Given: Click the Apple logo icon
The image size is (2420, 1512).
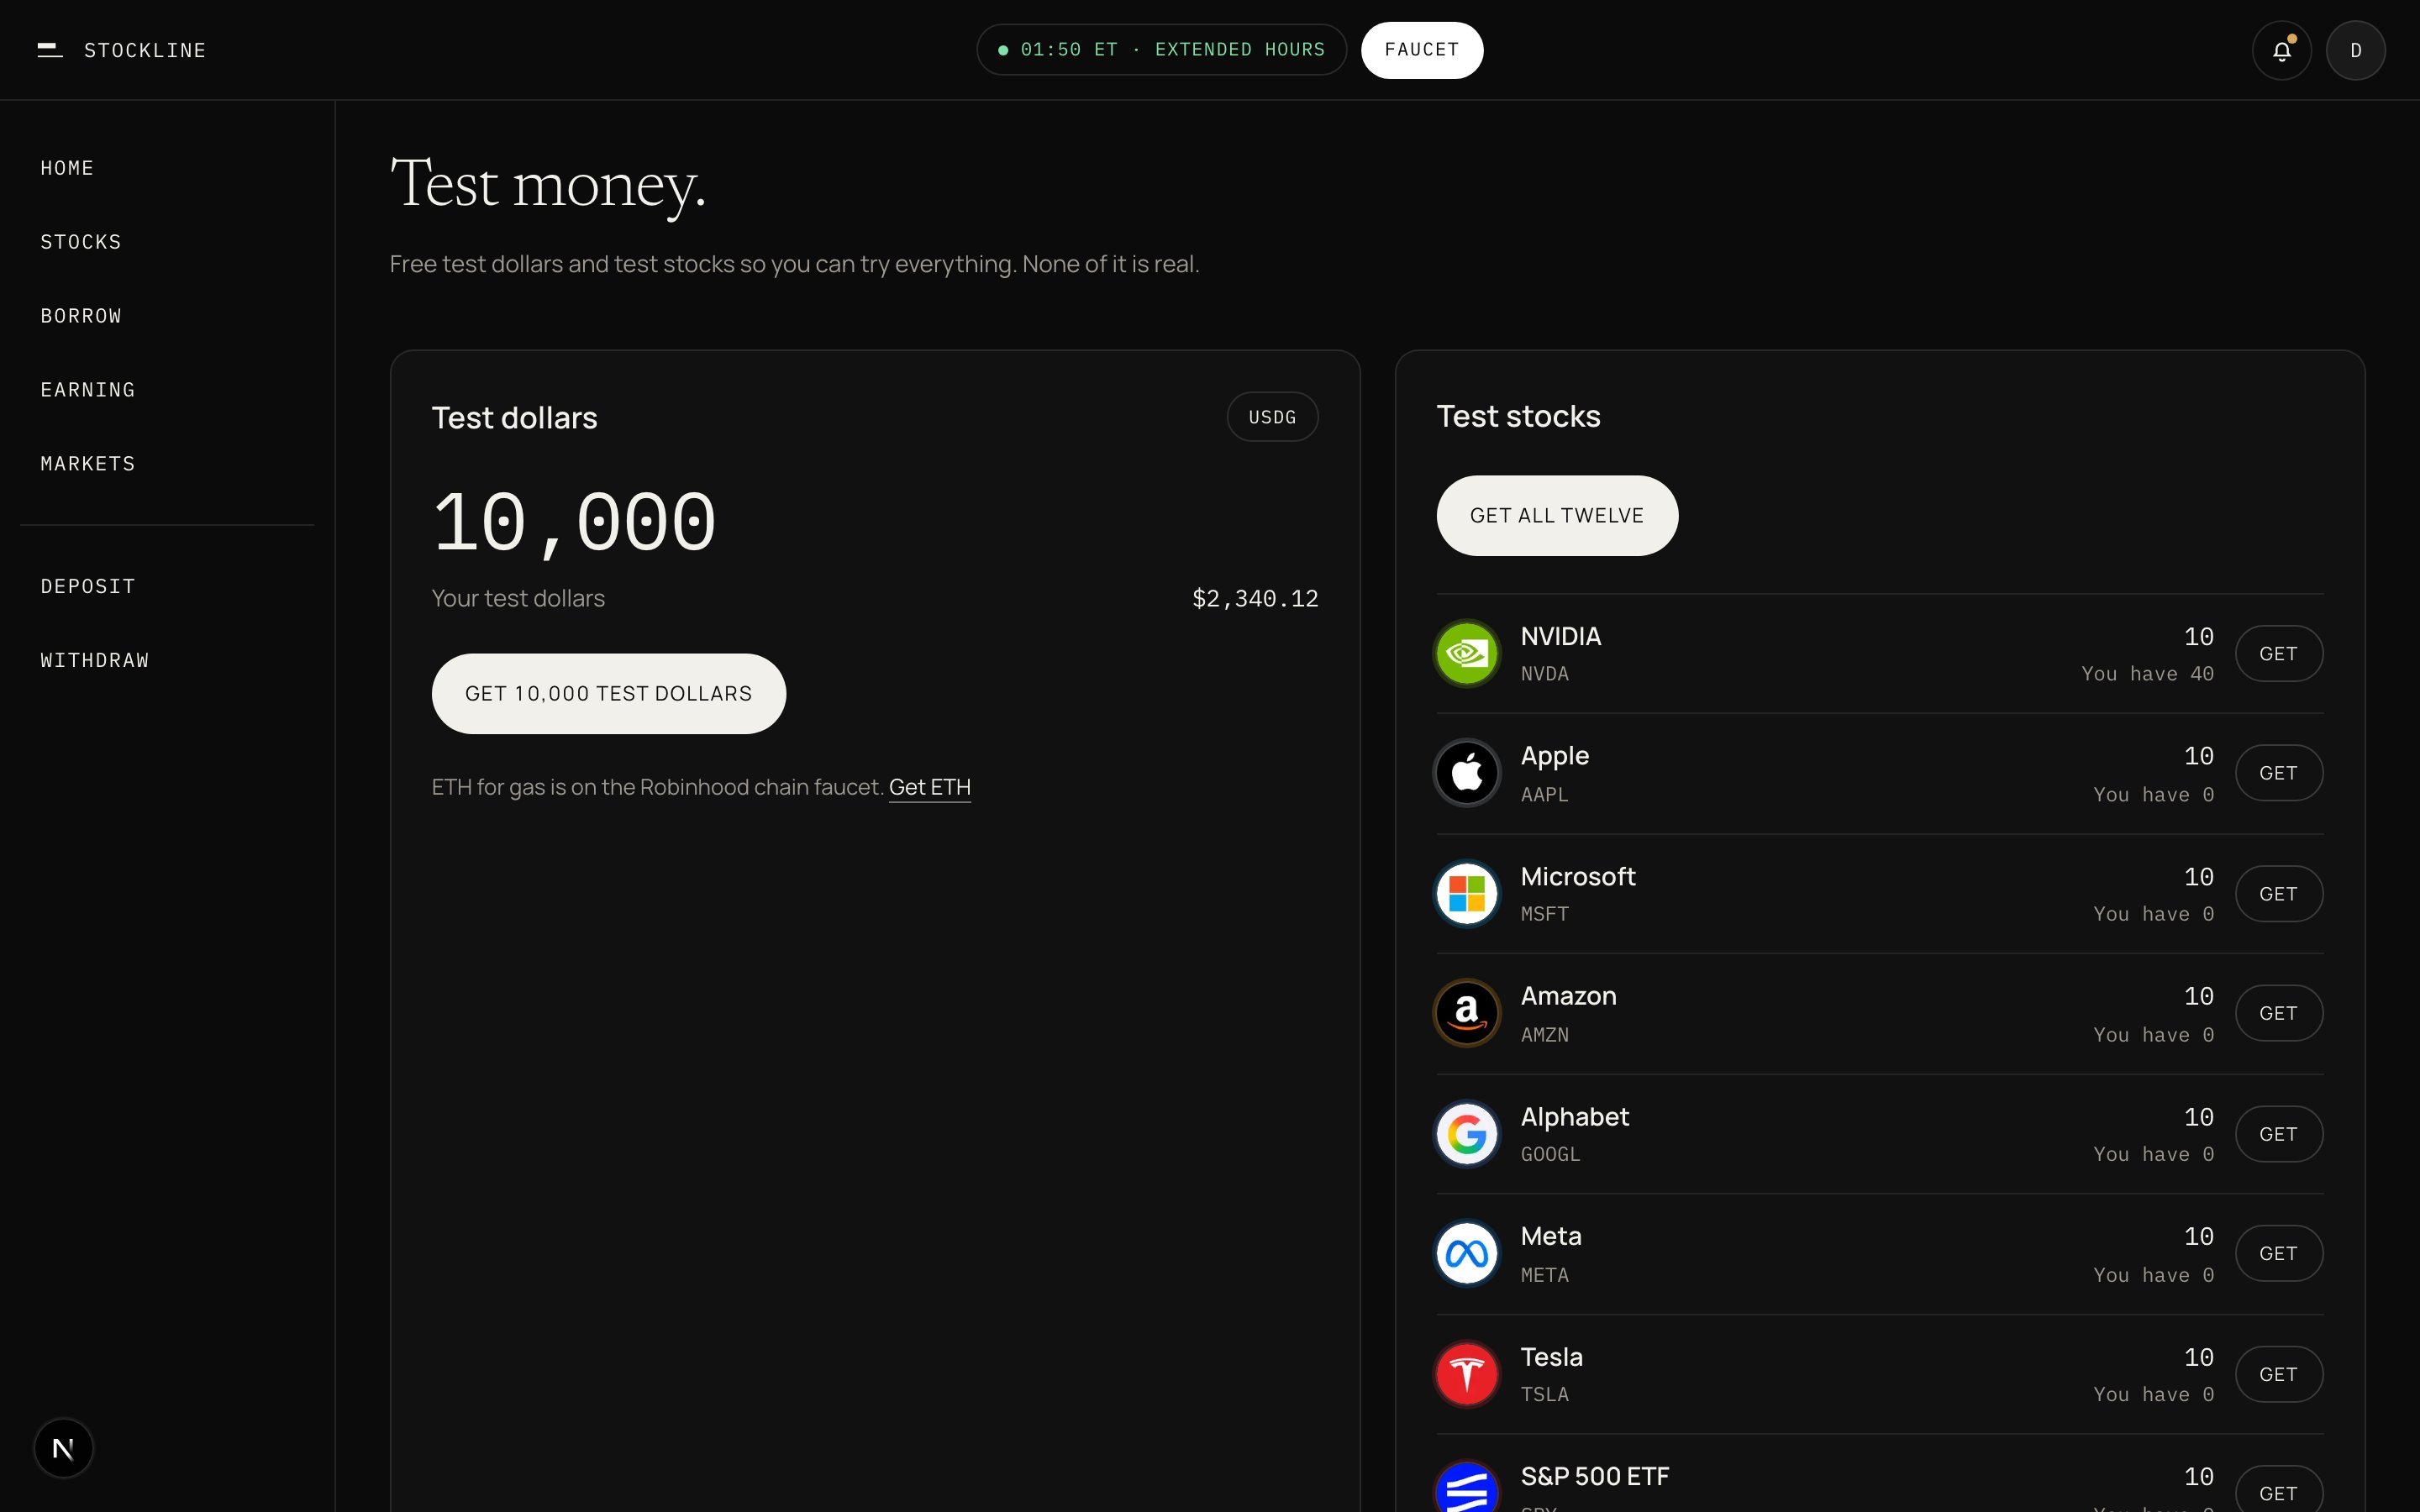Looking at the screenshot, I should point(1466,773).
